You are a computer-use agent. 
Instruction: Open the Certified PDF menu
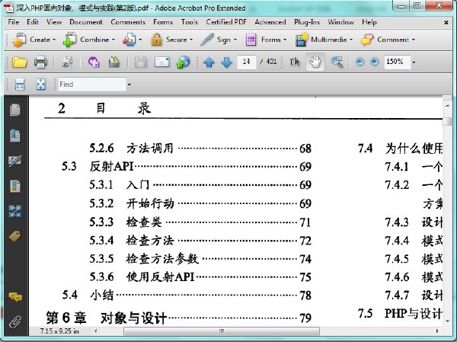pyautogui.click(x=226, y=22)
